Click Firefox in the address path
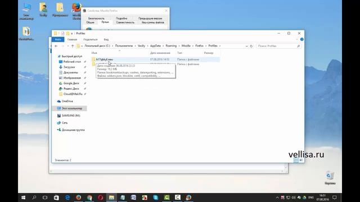 [x=199, y=46]
